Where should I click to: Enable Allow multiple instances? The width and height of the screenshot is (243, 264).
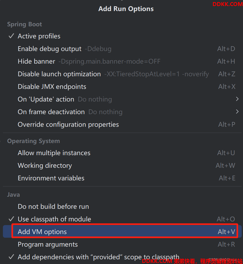click(x=122, y=153)
